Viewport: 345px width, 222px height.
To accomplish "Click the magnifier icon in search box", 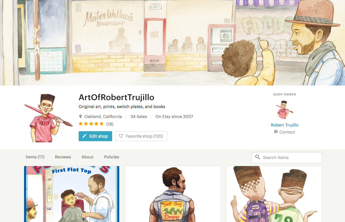I will (x=258, y=157).
